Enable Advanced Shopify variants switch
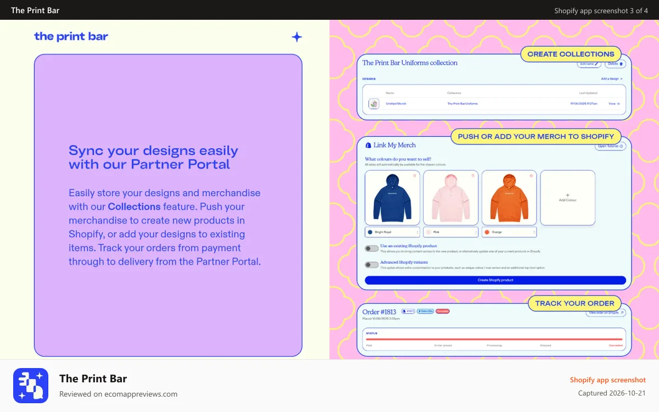This screenshot has width=659, height=412. (x=372, y=265)
